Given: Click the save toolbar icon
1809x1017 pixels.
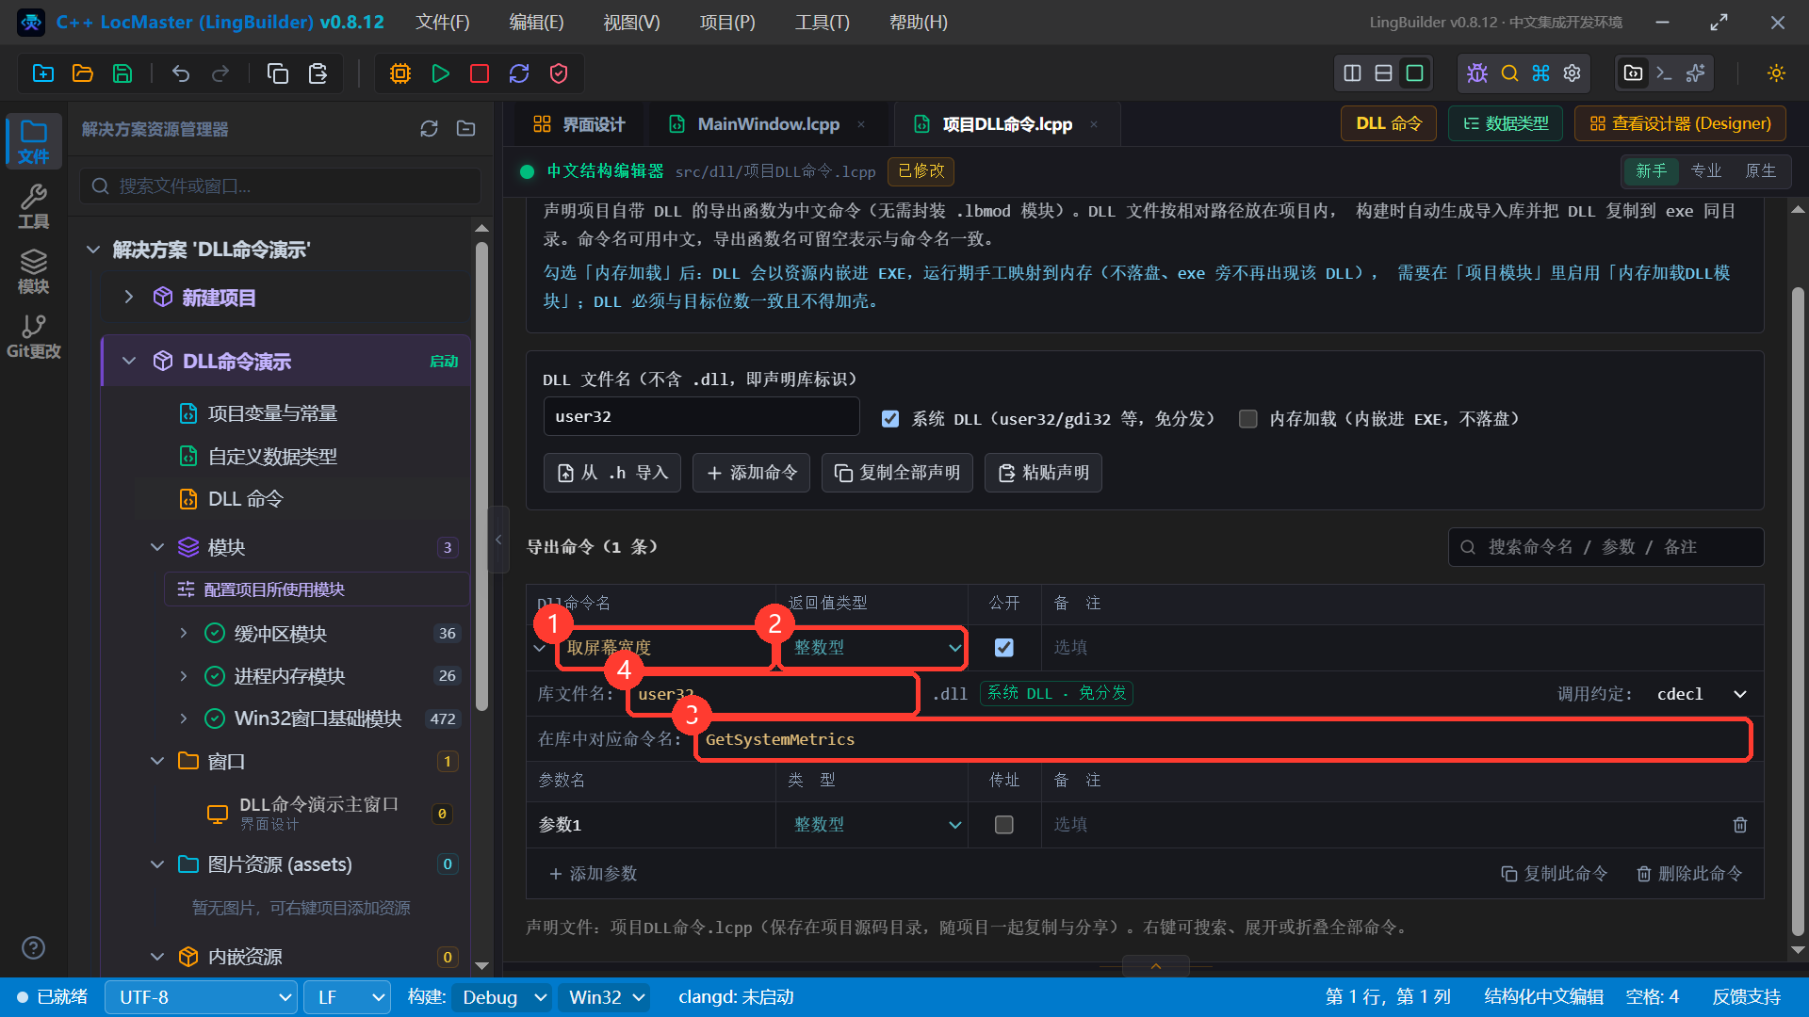Looking at the screenshot, I should coord(122,73).
